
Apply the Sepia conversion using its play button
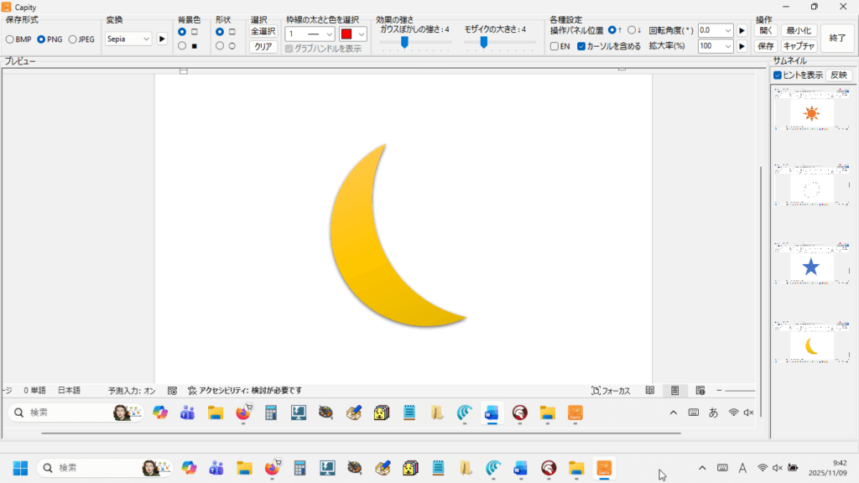162,39
